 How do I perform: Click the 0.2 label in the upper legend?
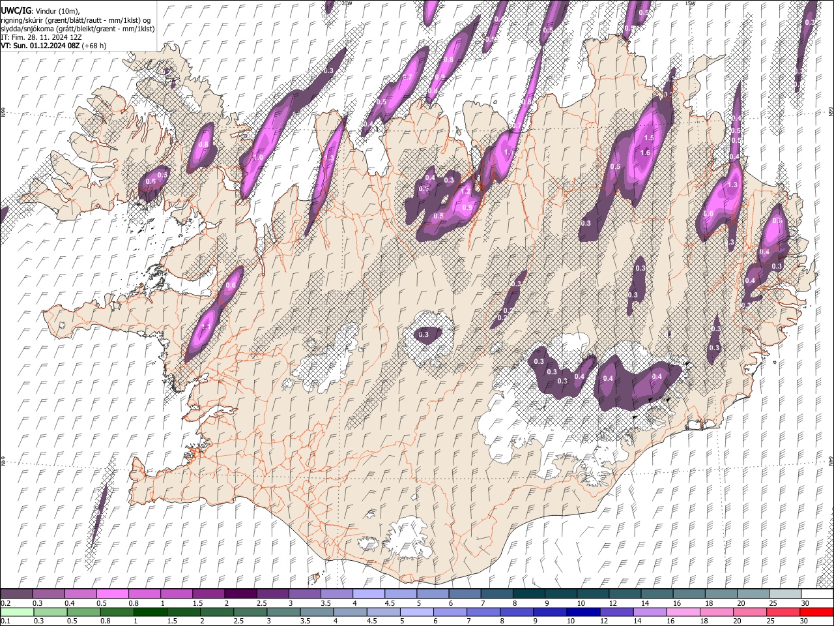(6, 604)
